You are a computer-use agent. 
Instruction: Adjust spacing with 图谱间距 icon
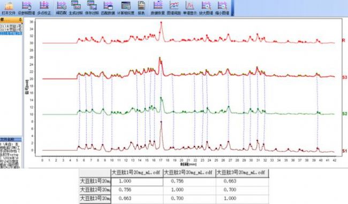pyautogui.click(x=174, y=8)
